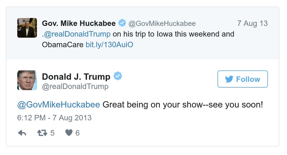Screen dimensions: 287x155
Task: Like the tweet with the heart icon
Action: (69, 133)
